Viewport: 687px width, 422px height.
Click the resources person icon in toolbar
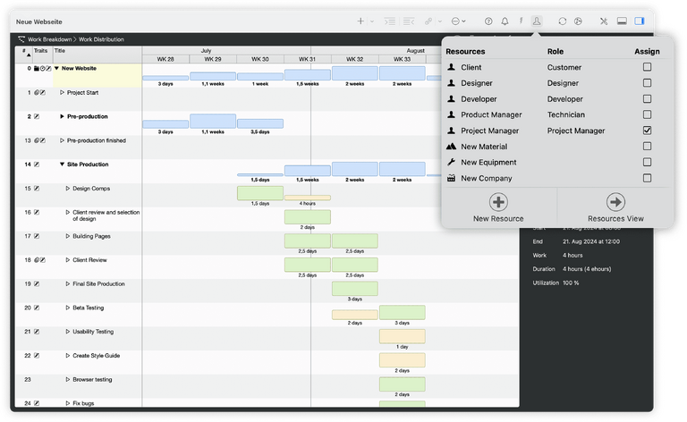pyautogui.click(x=536, y=21)
